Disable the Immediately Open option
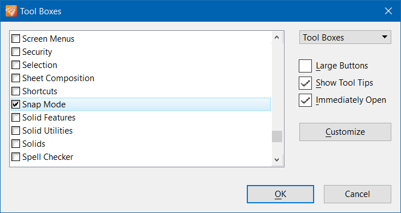The image size is (401, 213). point(305,101)
